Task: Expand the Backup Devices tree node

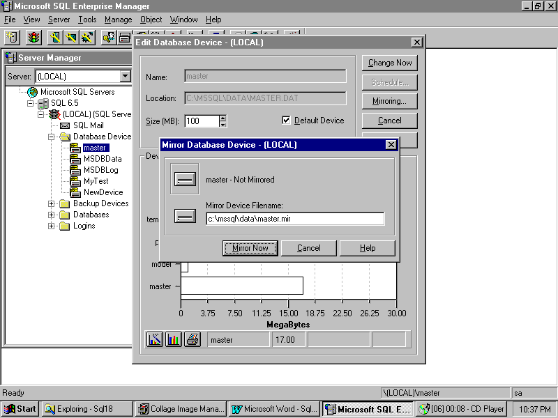Action: pos(52,203)
